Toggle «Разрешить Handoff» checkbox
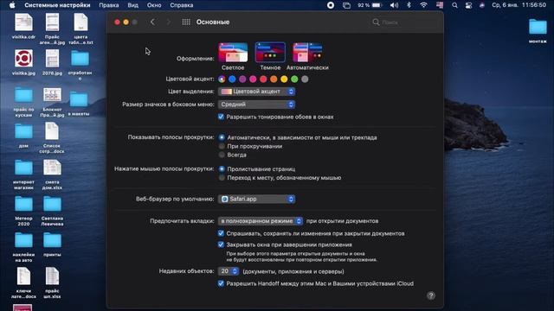The height and width of the screenshot is (311, 554). [x=221, y=283]
